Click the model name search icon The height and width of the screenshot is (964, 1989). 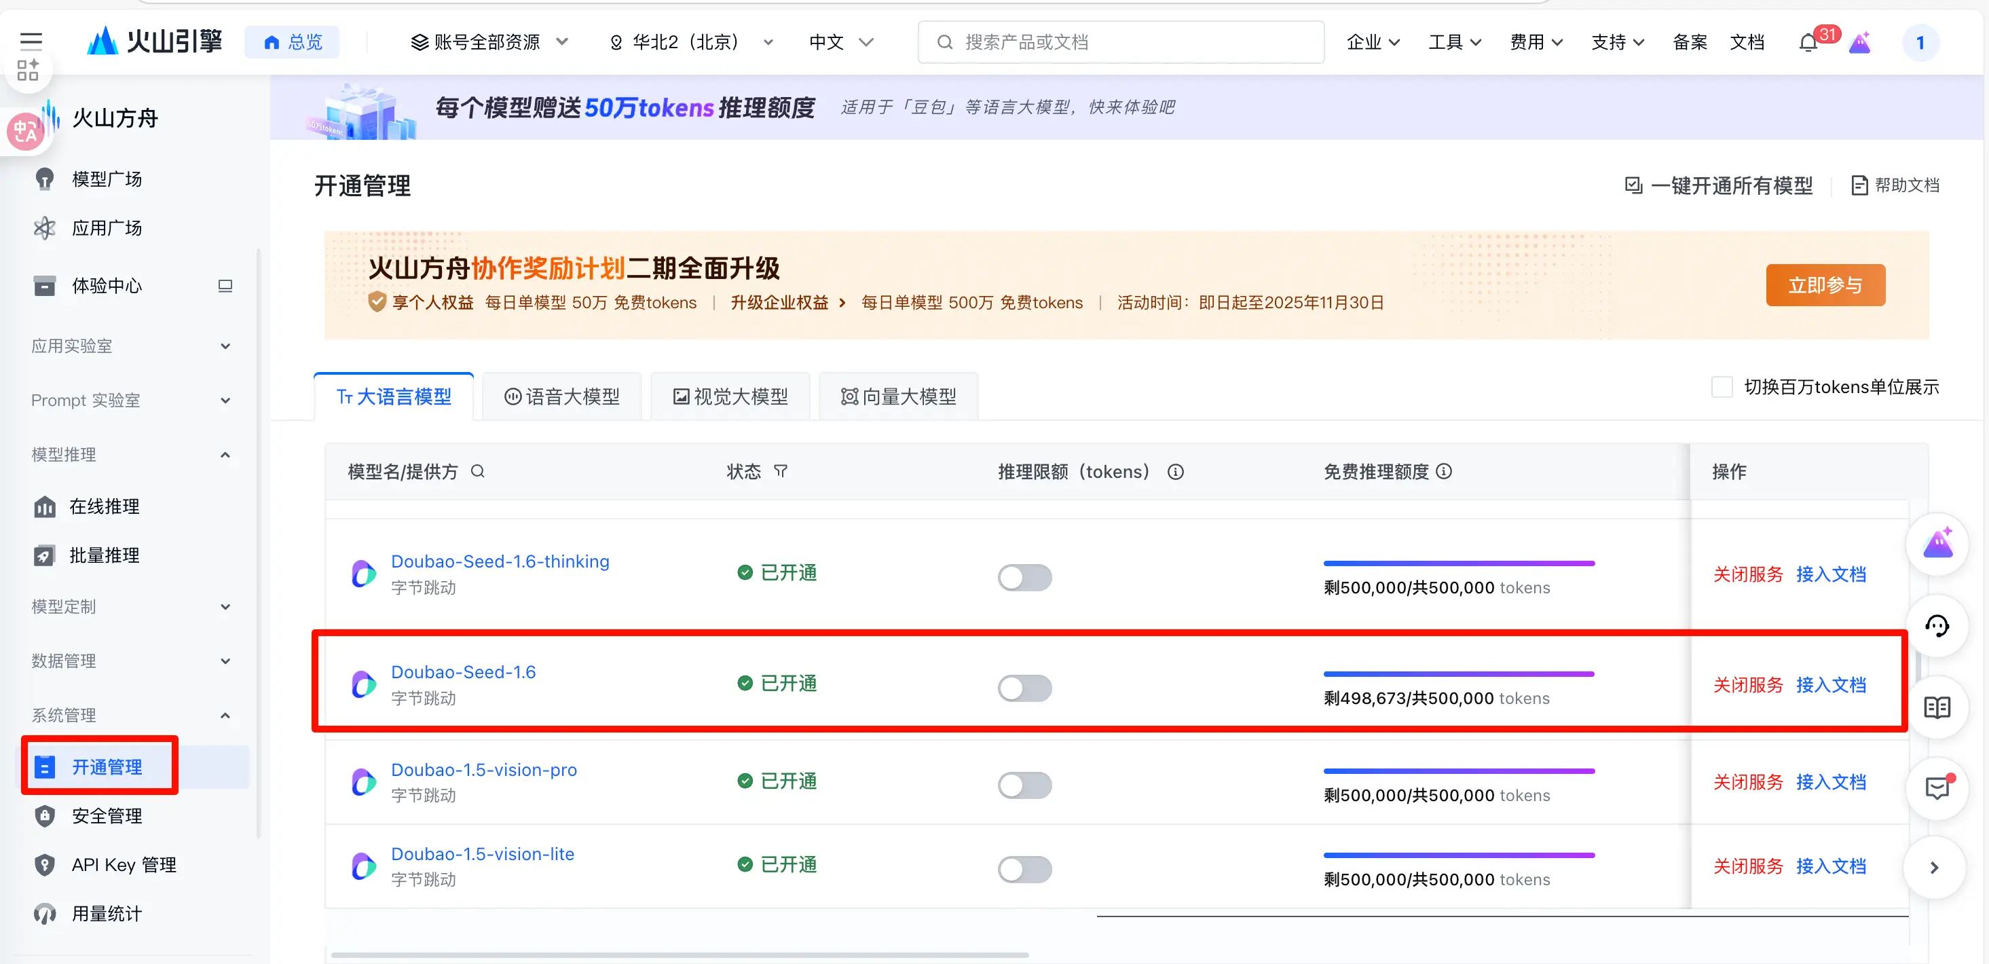click(x=478, y=471)
